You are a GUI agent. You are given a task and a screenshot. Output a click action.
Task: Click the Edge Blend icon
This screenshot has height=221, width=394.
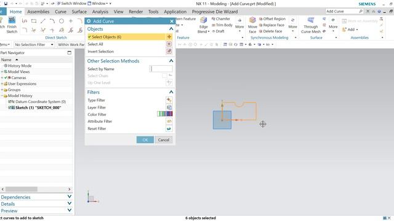click(x=203, y=20)
